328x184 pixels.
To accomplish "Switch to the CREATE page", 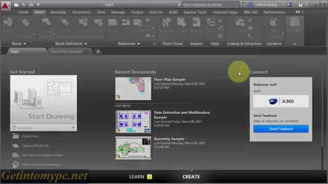I will (x=191, y=177).
